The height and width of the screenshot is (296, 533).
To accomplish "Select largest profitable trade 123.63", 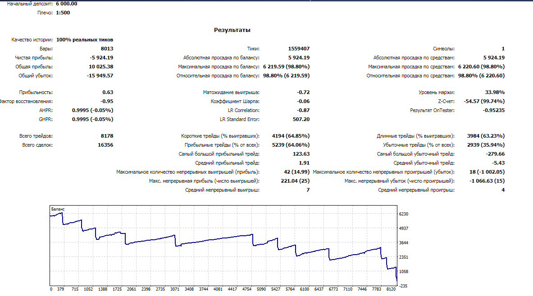I will click(x=301, y=154).
